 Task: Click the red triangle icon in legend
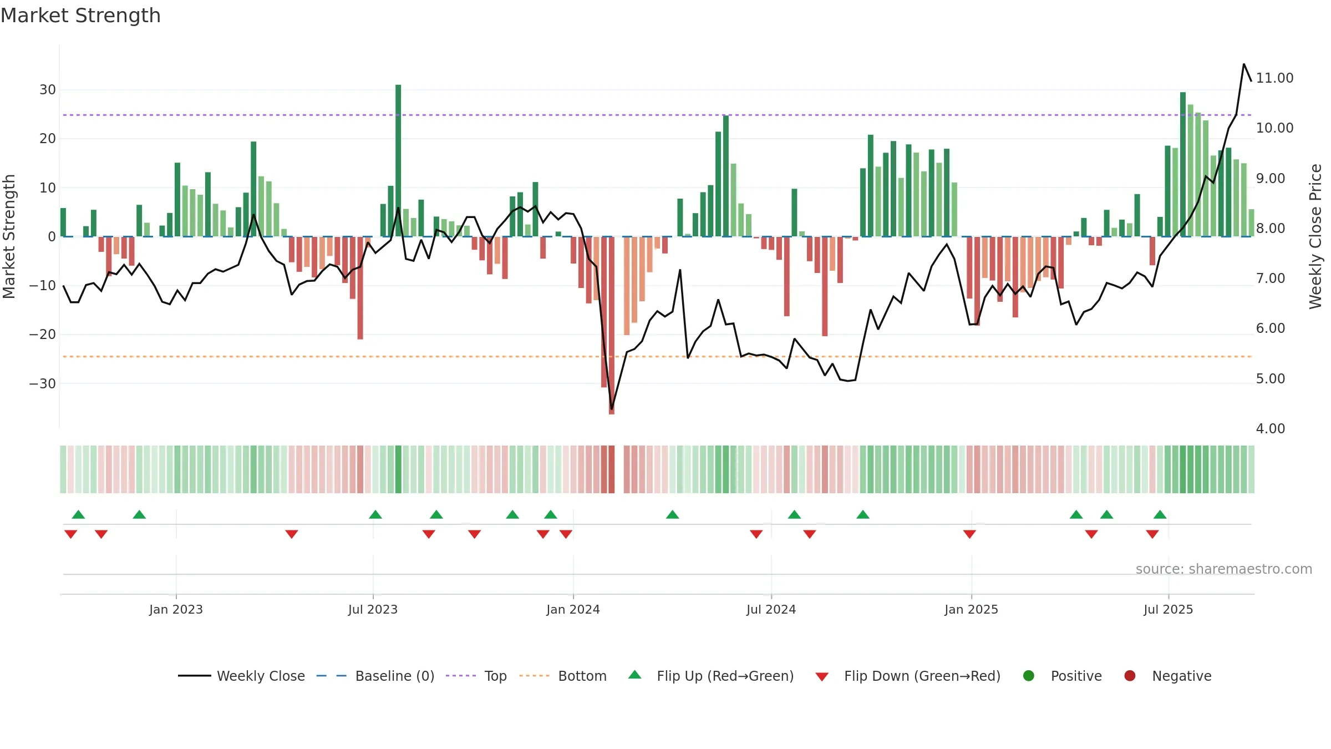pyautogui.click(x=822, y=677)
